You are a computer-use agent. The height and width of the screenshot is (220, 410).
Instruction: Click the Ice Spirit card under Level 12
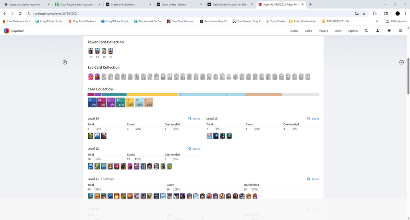pos(91,166)
